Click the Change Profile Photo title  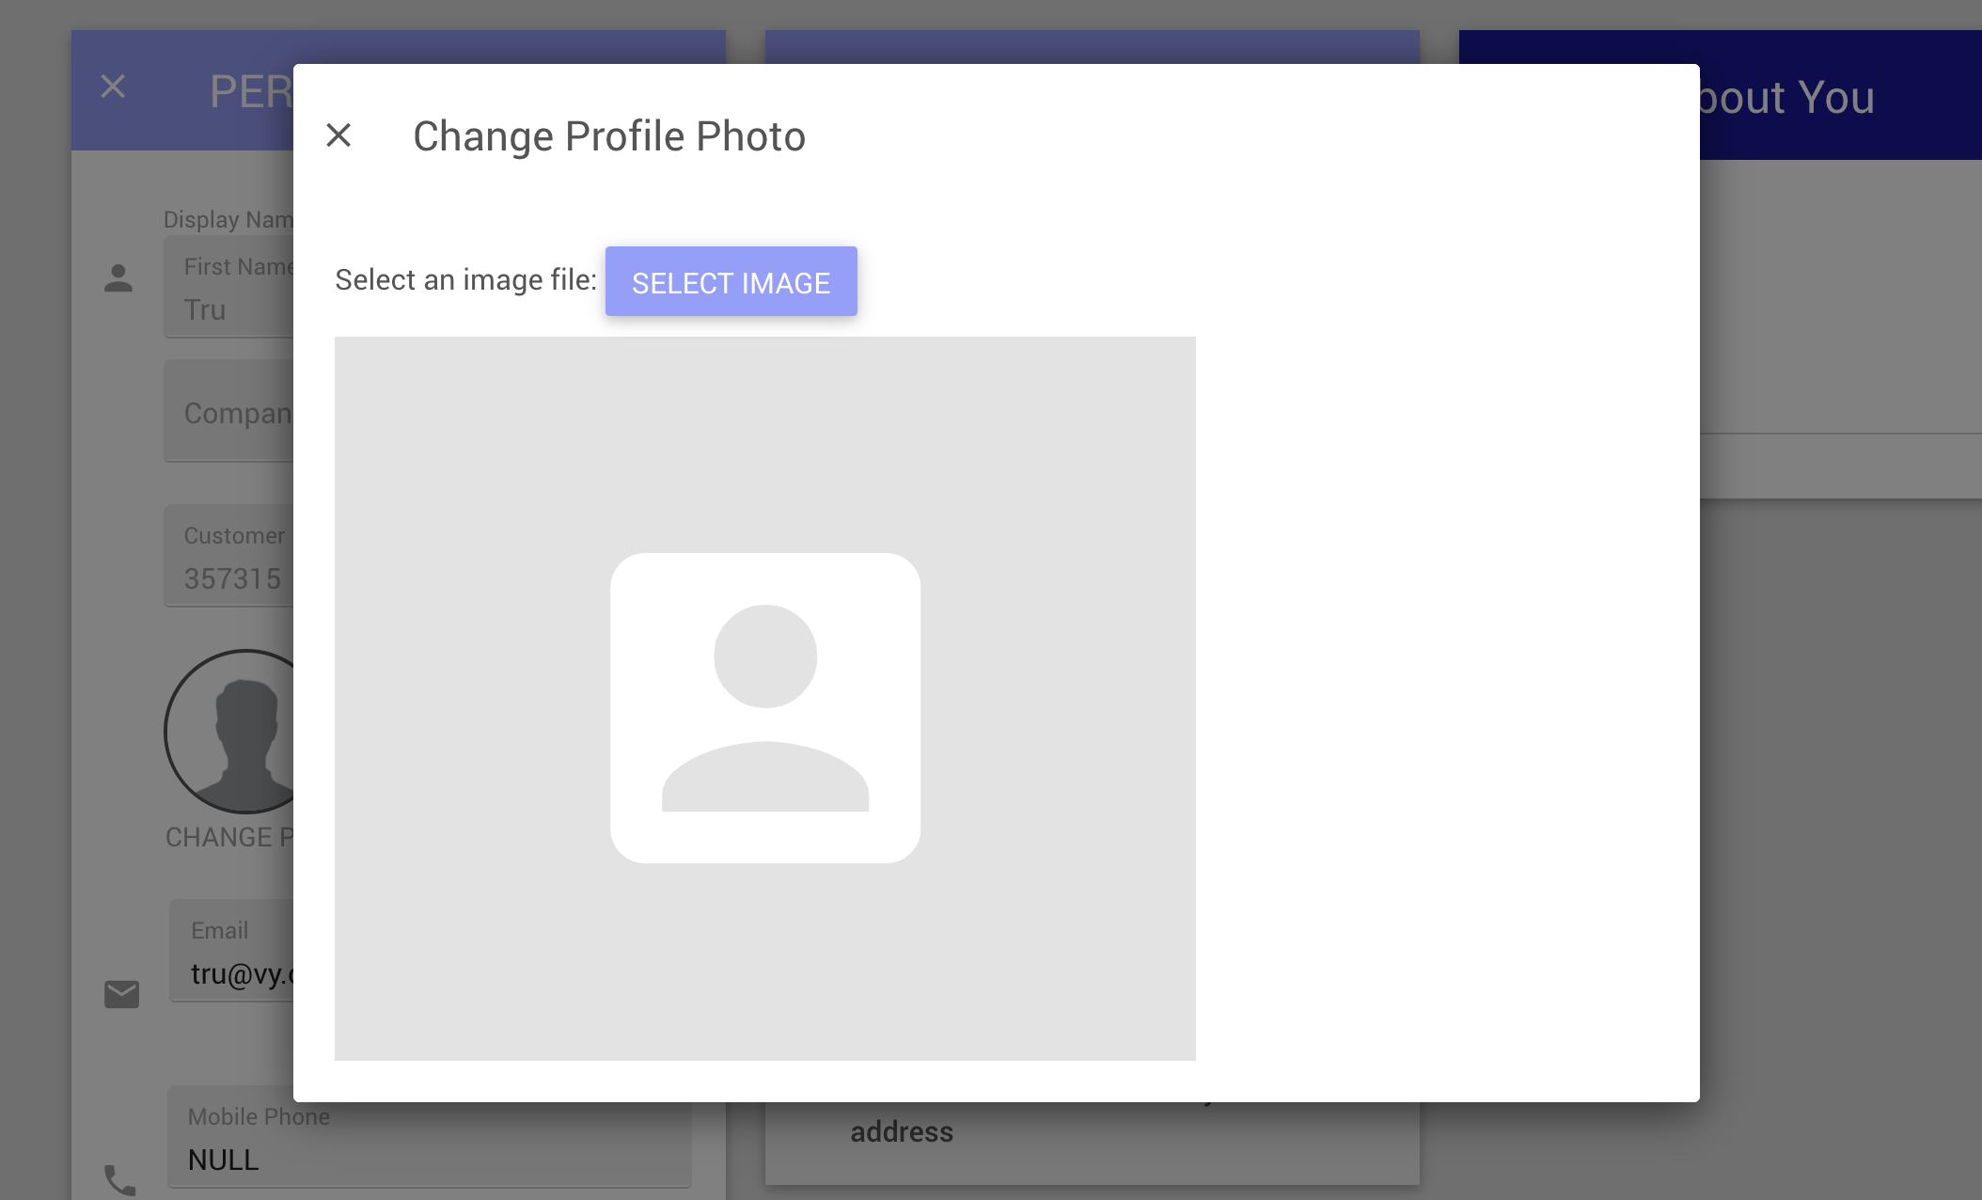pyautogui.click(x=609, y=136)
